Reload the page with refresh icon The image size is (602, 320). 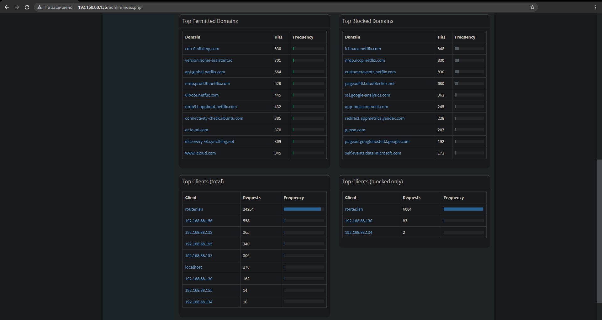27,7
